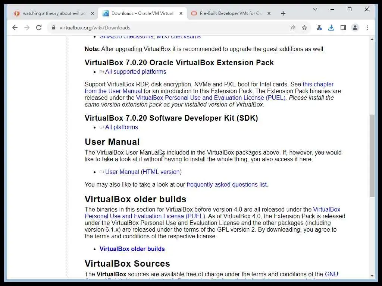
Task: Reload the VirtualBox downloads page
Action: coord(39,28)
